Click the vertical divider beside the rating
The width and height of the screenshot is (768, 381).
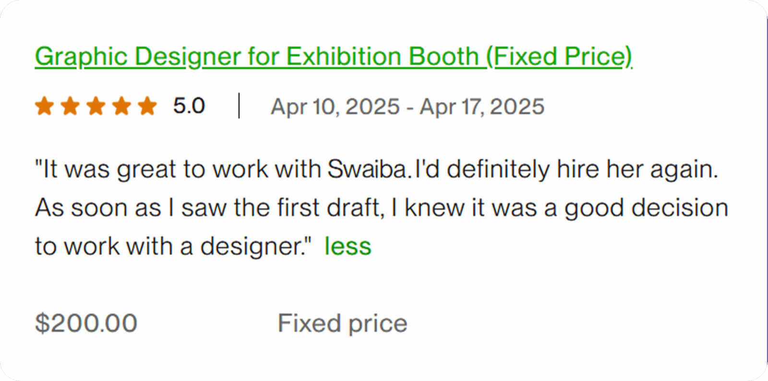239,106
